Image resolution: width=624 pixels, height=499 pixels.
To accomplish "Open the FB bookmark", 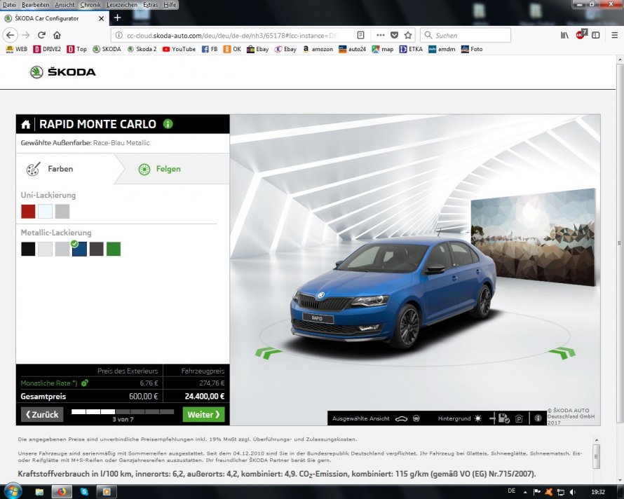I will pos(210,49).
